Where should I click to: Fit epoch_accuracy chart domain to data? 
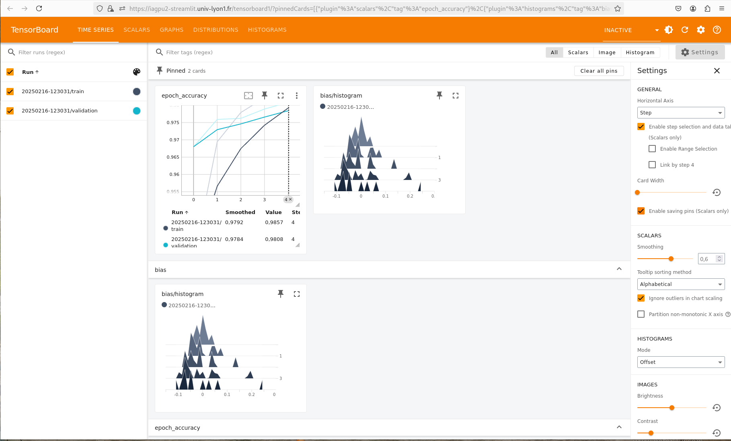tap(248, 96)
